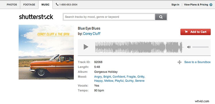Mute the audio via speaker icon
This screenshot has width=215, height=104.
click(x=189, y=47)
